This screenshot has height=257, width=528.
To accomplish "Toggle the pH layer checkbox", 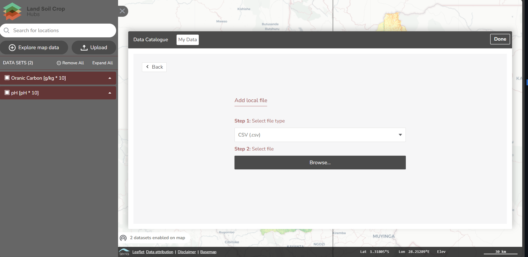I will 7,93.
